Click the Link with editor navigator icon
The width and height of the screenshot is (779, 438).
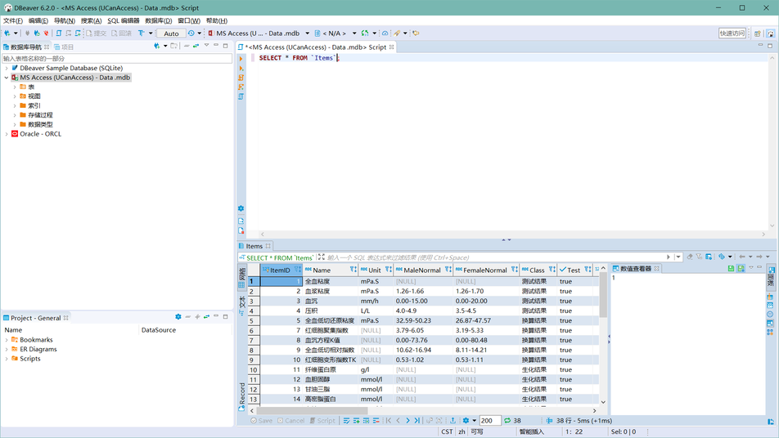[x=196, y=46]
